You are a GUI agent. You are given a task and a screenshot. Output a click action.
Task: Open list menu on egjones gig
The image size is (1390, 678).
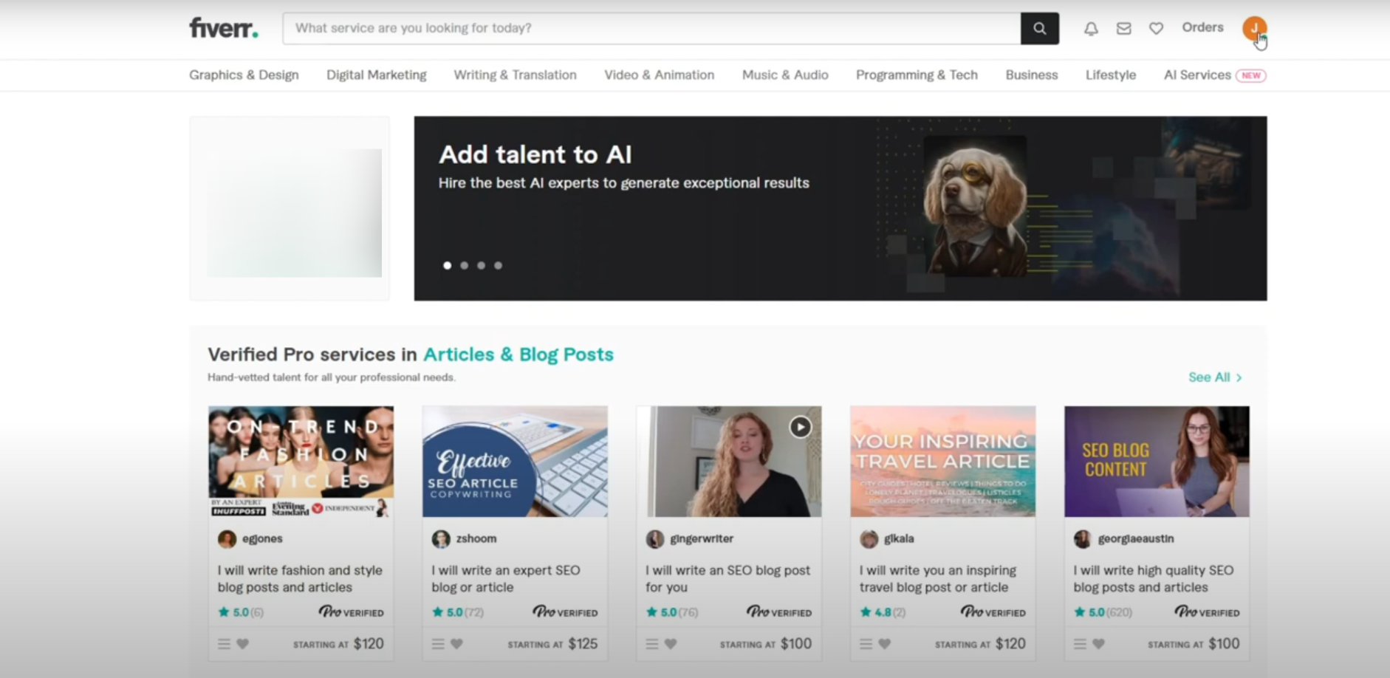(x=224, y=644)
